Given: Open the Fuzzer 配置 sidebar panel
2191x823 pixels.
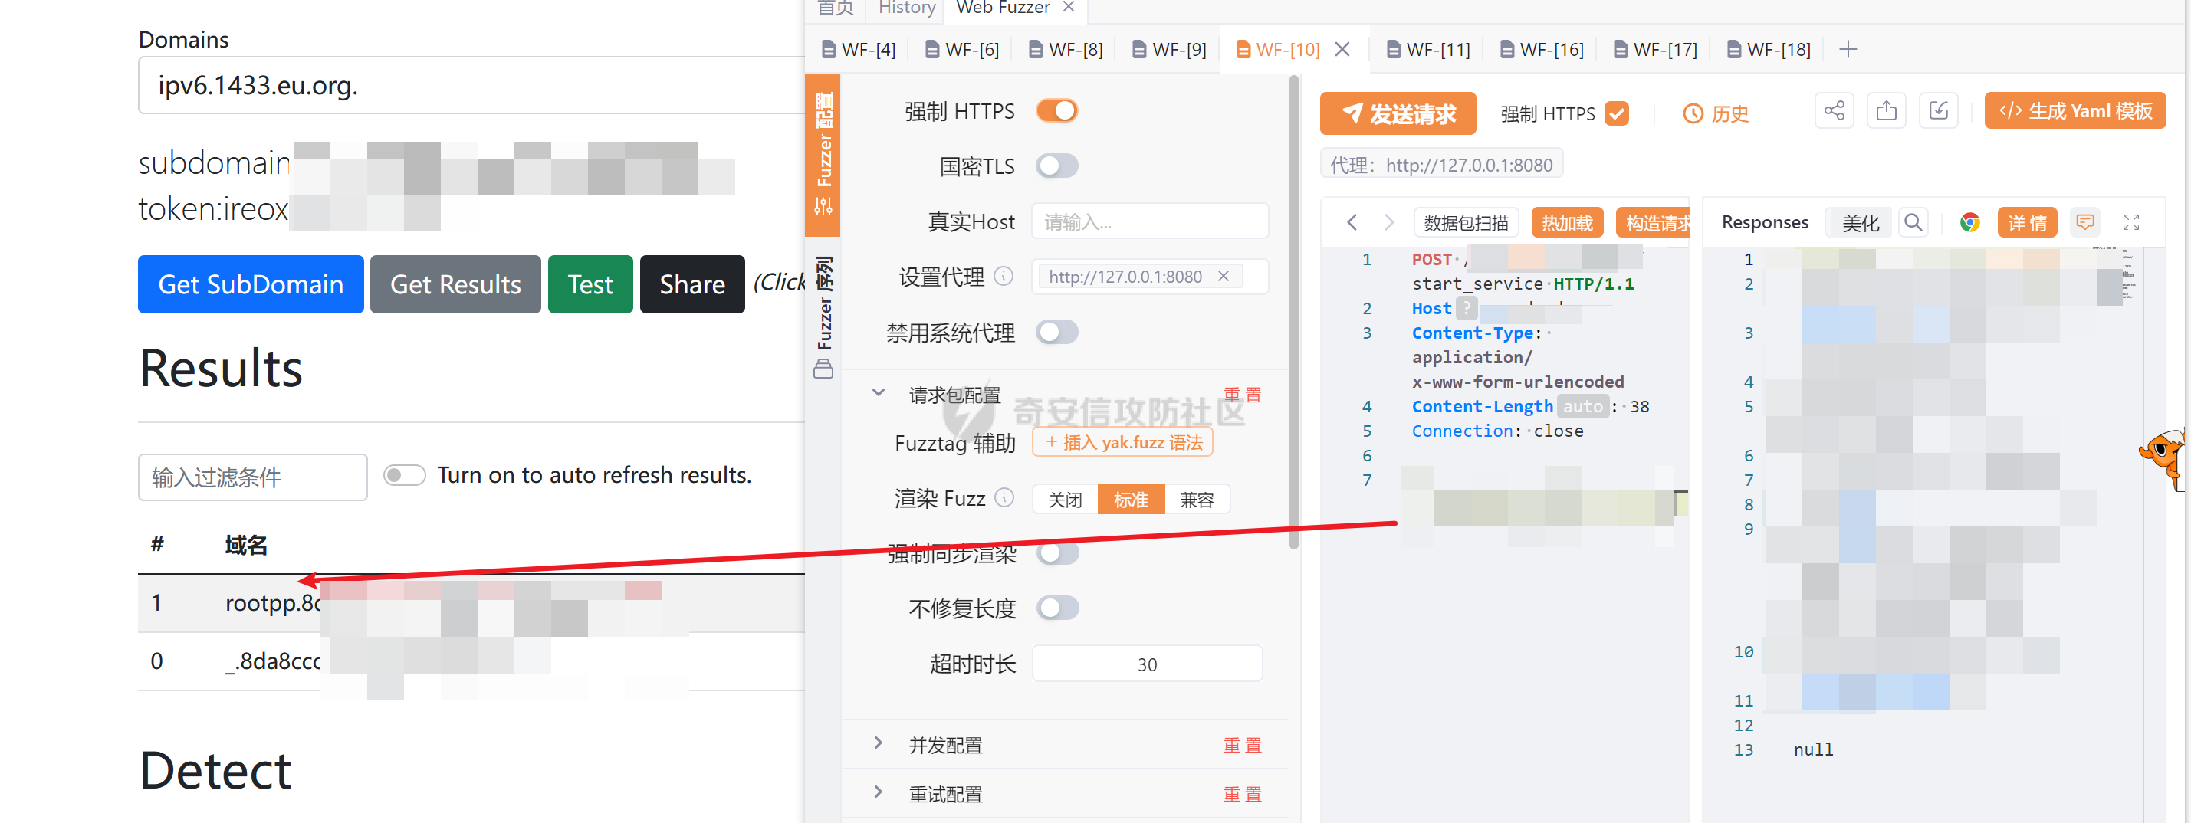Looking at the screenshot, I should point(823,153).
